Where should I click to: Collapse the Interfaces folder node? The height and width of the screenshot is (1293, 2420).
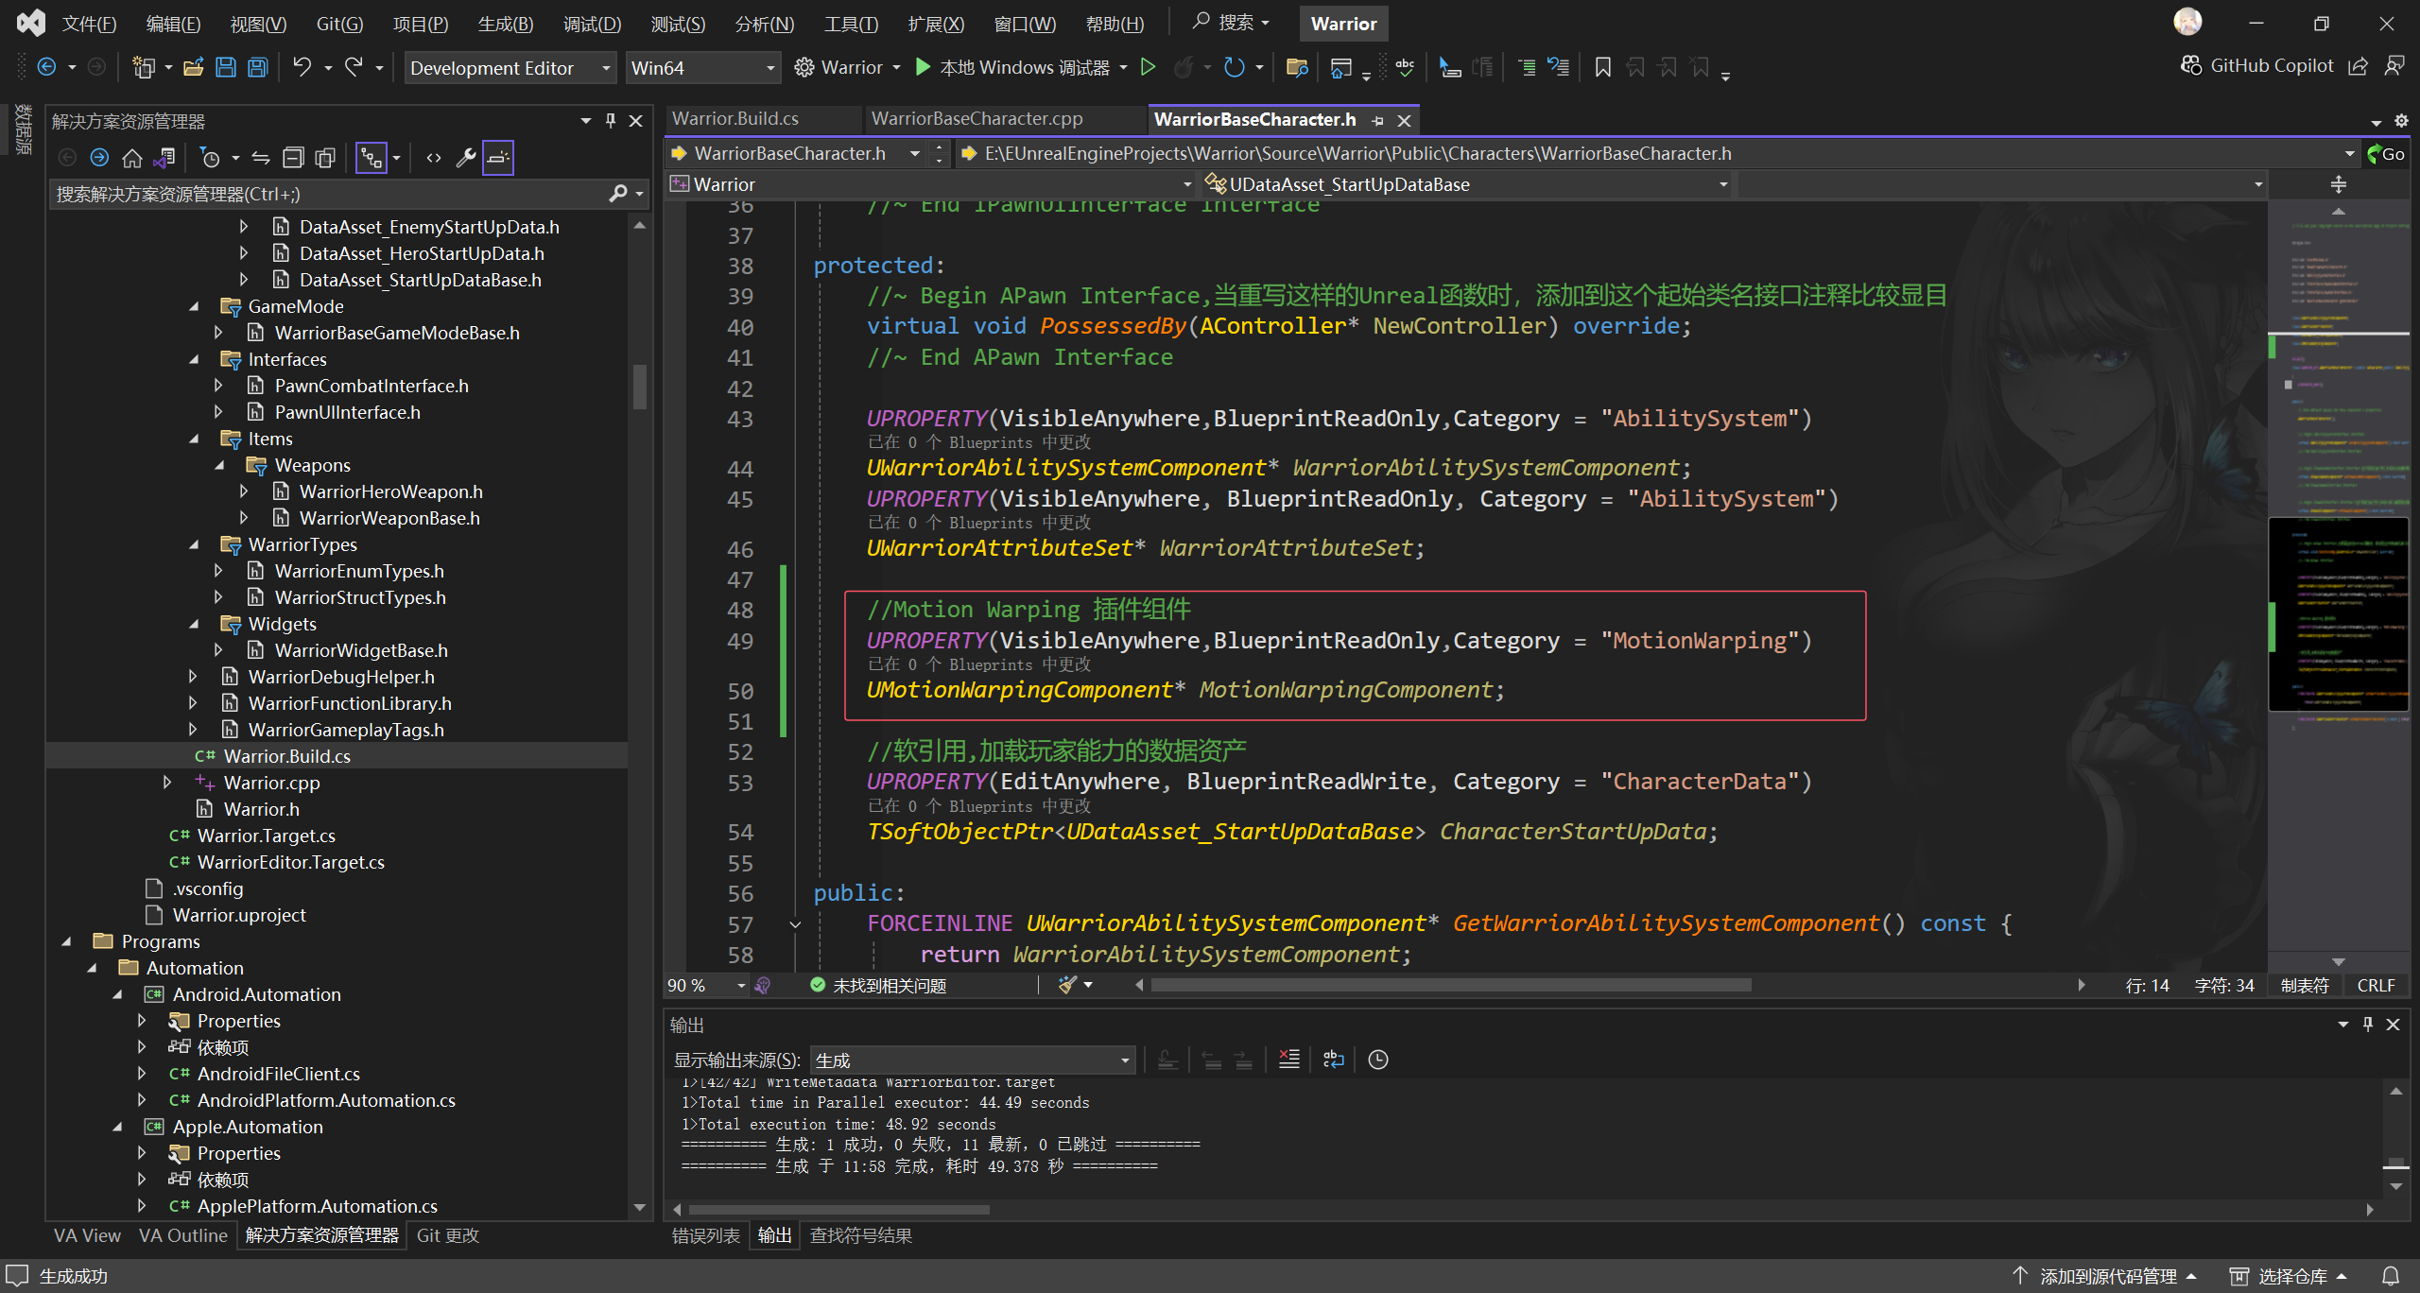pos(195,359)
